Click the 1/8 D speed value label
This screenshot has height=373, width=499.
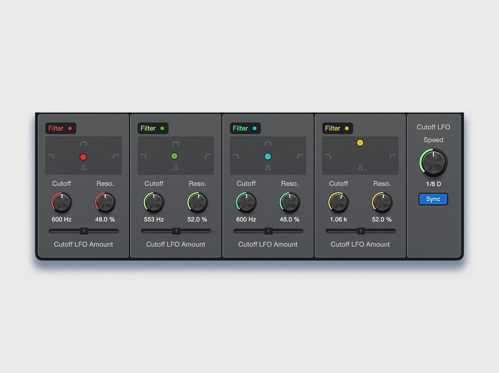click(x=433, y=184)
